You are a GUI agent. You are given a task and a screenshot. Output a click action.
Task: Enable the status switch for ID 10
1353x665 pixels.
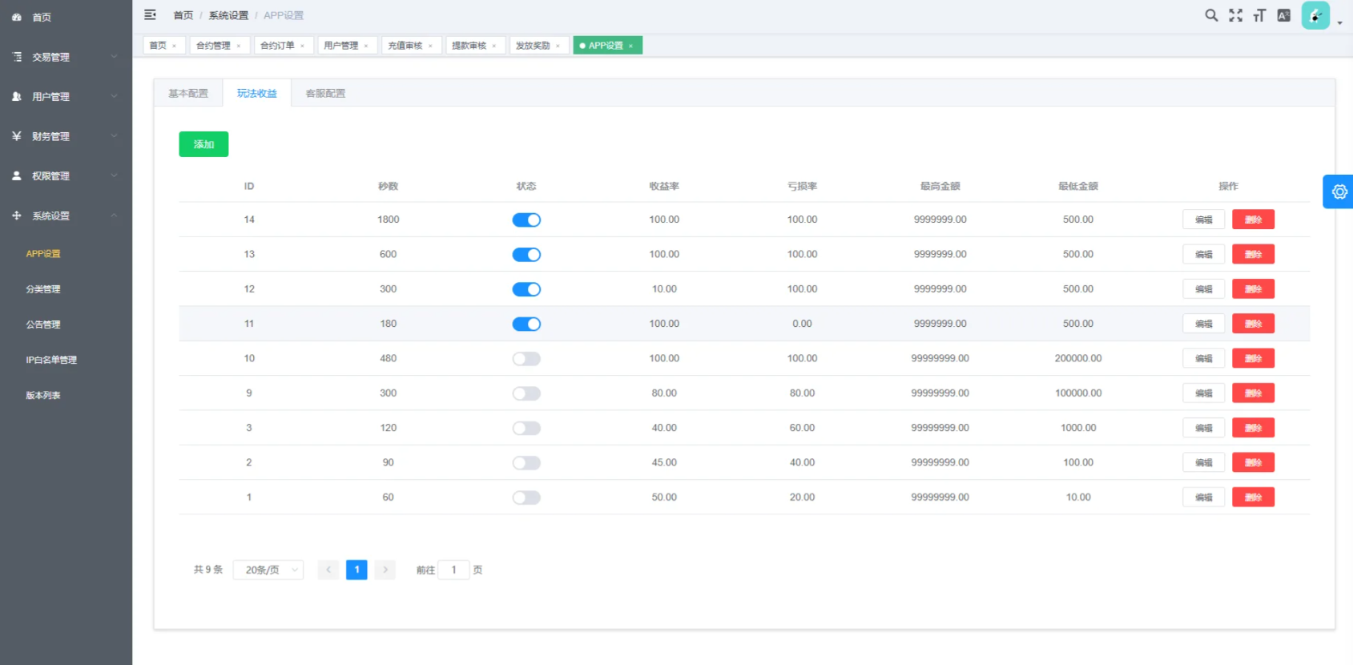click(526, 359)
